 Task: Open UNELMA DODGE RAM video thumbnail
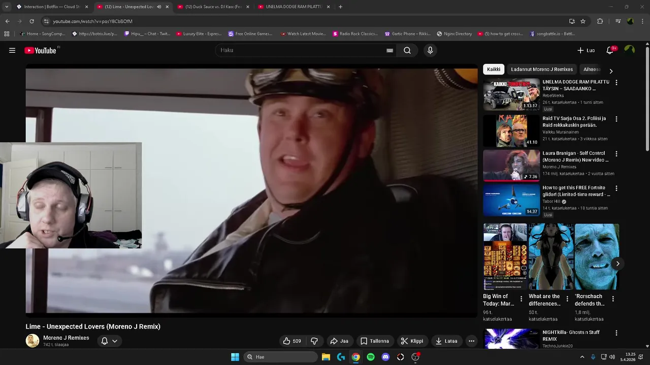coord(511,94)
